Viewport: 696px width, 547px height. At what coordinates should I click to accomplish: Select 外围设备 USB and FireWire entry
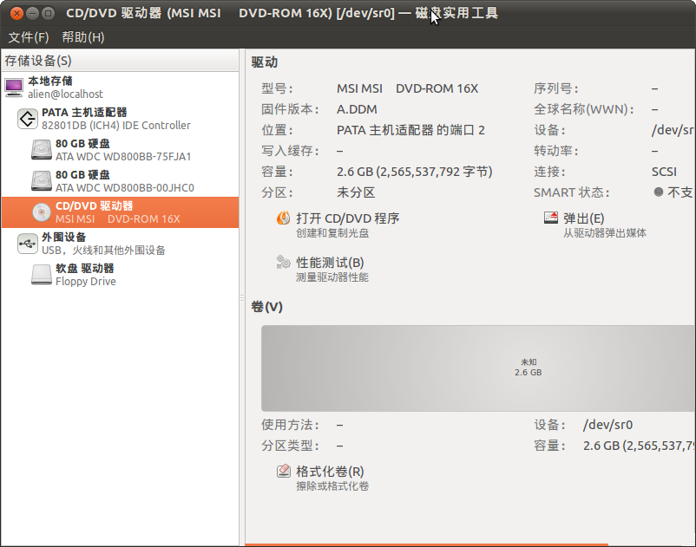[120, 244]
